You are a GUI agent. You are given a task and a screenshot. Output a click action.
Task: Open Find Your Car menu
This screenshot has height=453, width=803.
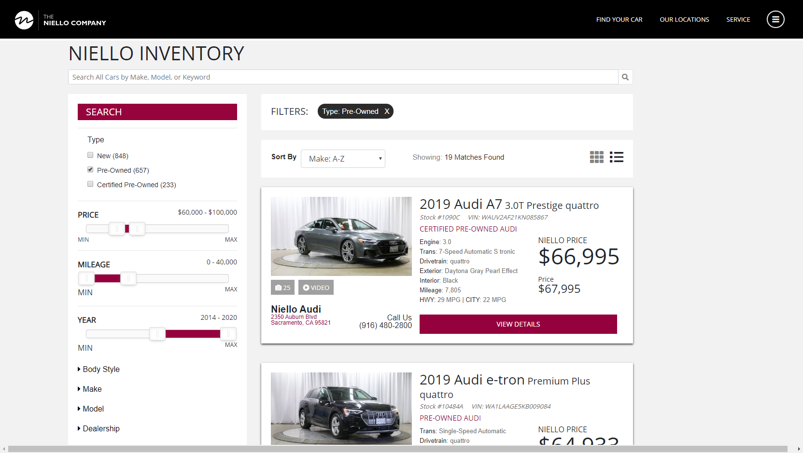click(x=619, y=20)
